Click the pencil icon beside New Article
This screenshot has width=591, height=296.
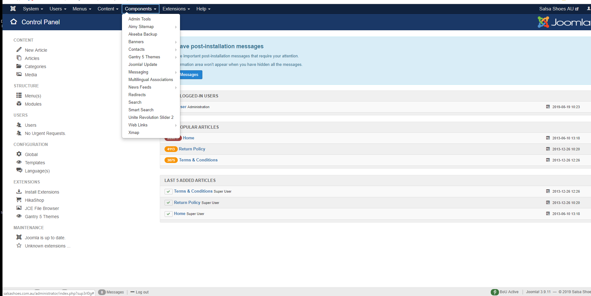coord(19,50)
